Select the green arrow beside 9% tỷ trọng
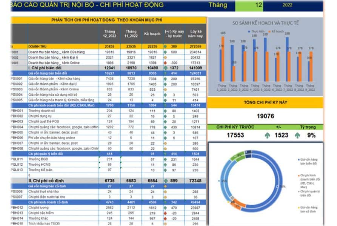This screenshot has height=226, width=337. tap(297, 135)
